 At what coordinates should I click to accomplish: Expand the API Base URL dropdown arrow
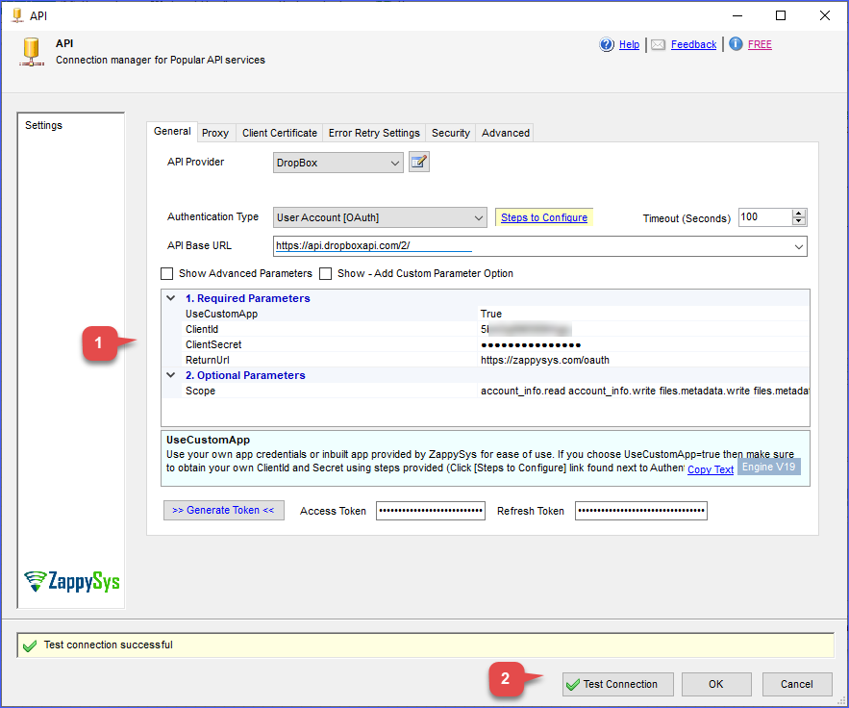click(x=799, y=246)
